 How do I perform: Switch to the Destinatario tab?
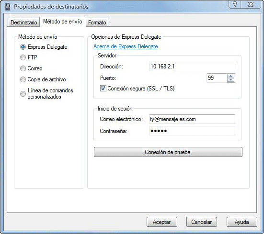(x=23, y=22)
